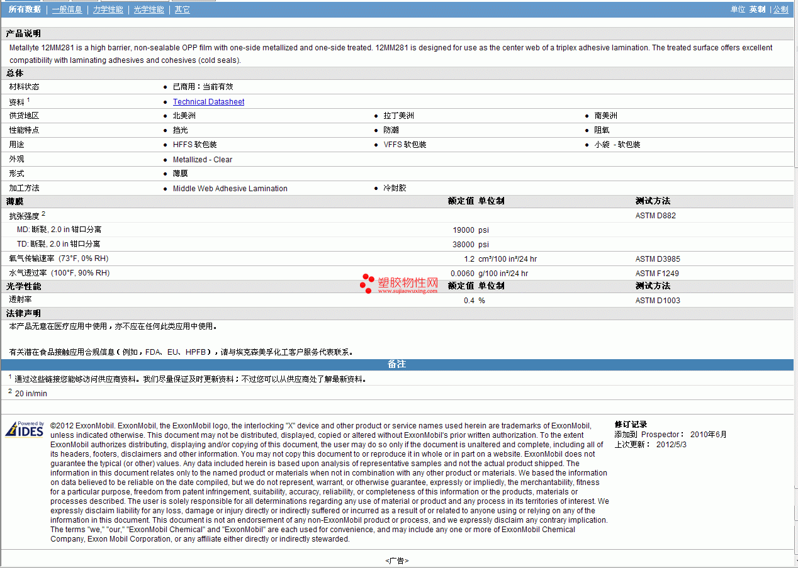
Task: Click the Middle Web Adhesive Lamination entry
Action: 230,189
